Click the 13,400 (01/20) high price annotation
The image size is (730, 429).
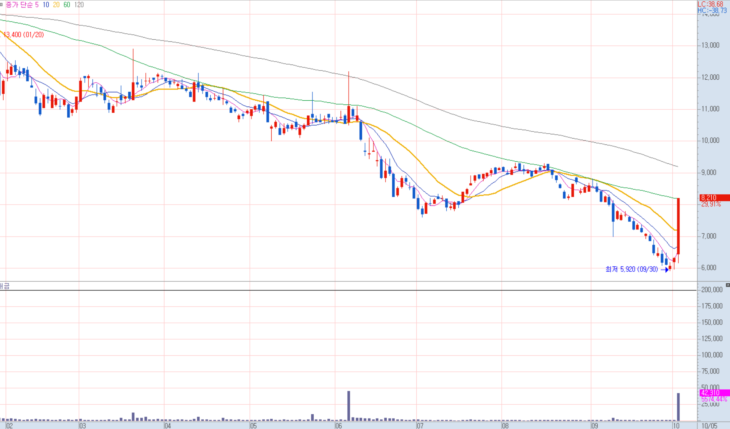tap(23, 35)
